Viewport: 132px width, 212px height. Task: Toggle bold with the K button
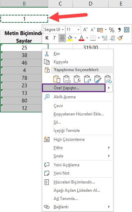coord(47,38)
